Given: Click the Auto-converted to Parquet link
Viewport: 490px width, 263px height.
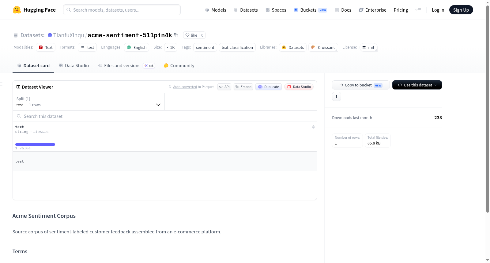Looking at the screenshot, I should click(x=185, y=87).
